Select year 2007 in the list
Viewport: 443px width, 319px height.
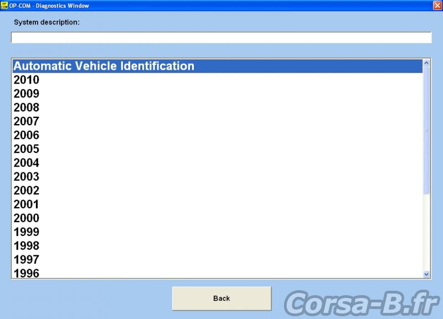tap(218, 121)
